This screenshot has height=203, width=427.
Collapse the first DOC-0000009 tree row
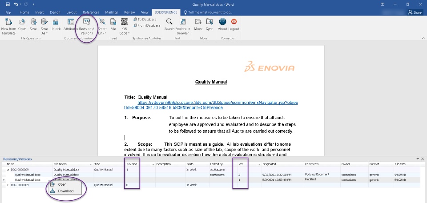coord(8,170)
